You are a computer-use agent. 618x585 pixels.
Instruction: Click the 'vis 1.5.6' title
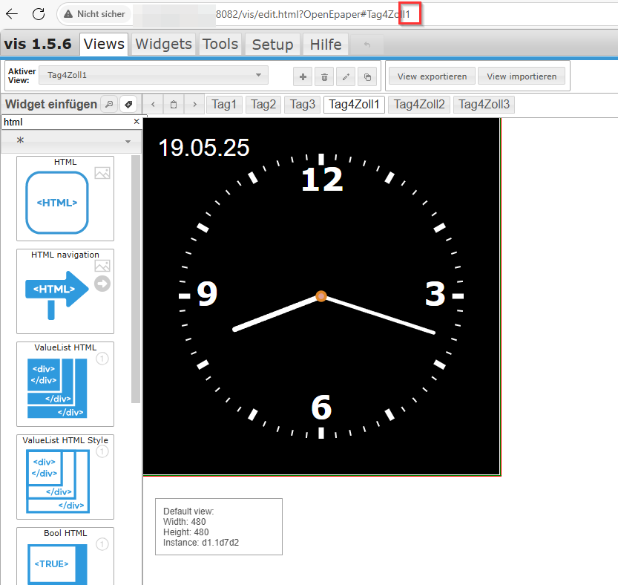[38, 44]
